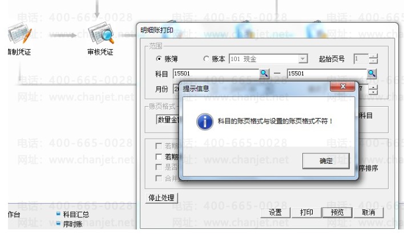Viewport: 404px width, 234px height.
Task: Open 序时账 shortcut
Action: pos(69,224)
